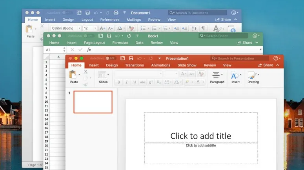
Task: Toggle Underline in PowerPoint ribbon
Action: [135, 82]
